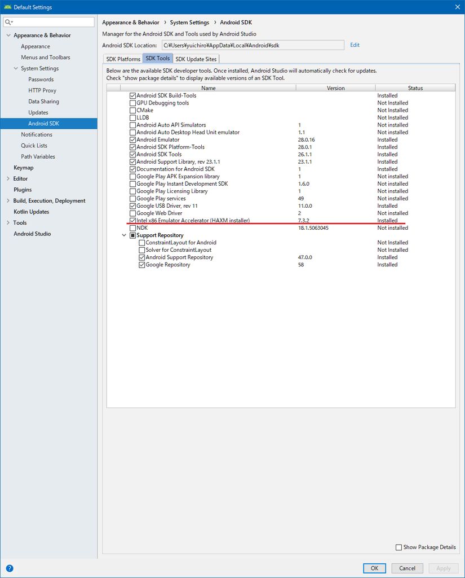Select Android SDK in sidebar
This screenshot has width=465, height=578.
(48, 124)
